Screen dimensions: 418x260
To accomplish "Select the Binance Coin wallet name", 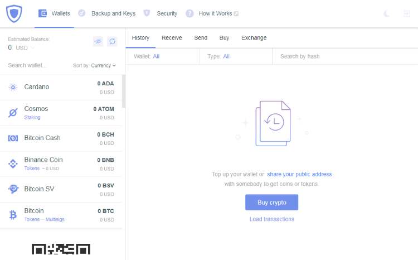I will 43,160.
